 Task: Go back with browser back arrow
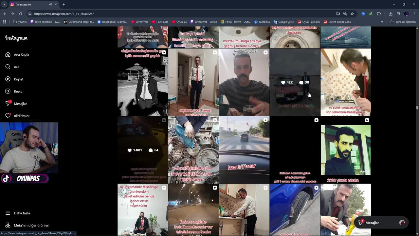5,14
